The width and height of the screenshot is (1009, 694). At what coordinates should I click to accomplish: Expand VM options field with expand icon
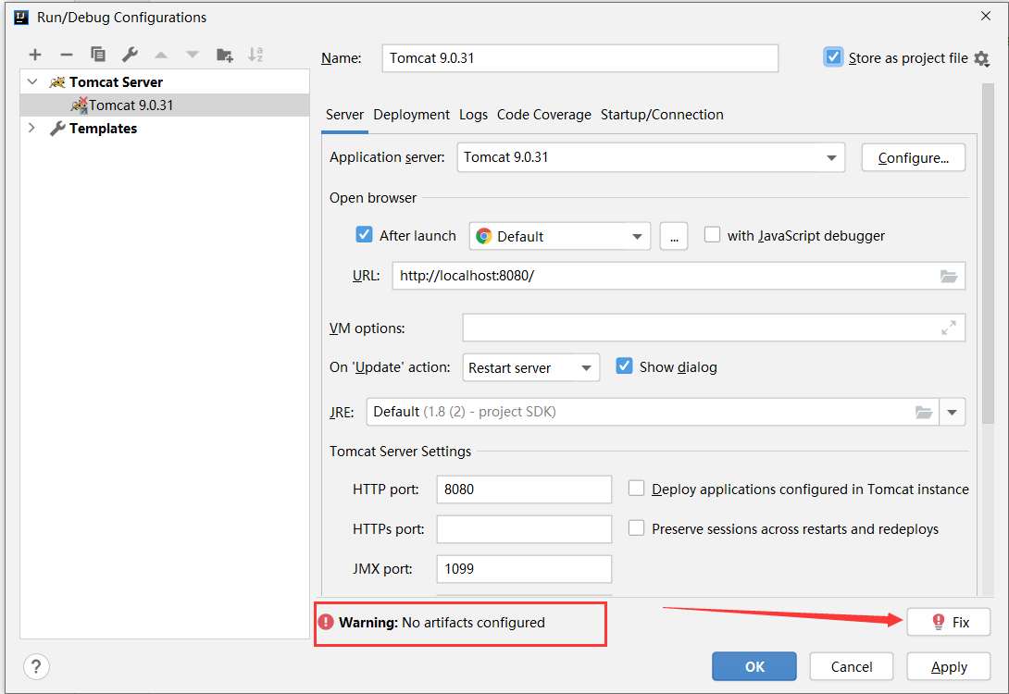click(949, 328)
